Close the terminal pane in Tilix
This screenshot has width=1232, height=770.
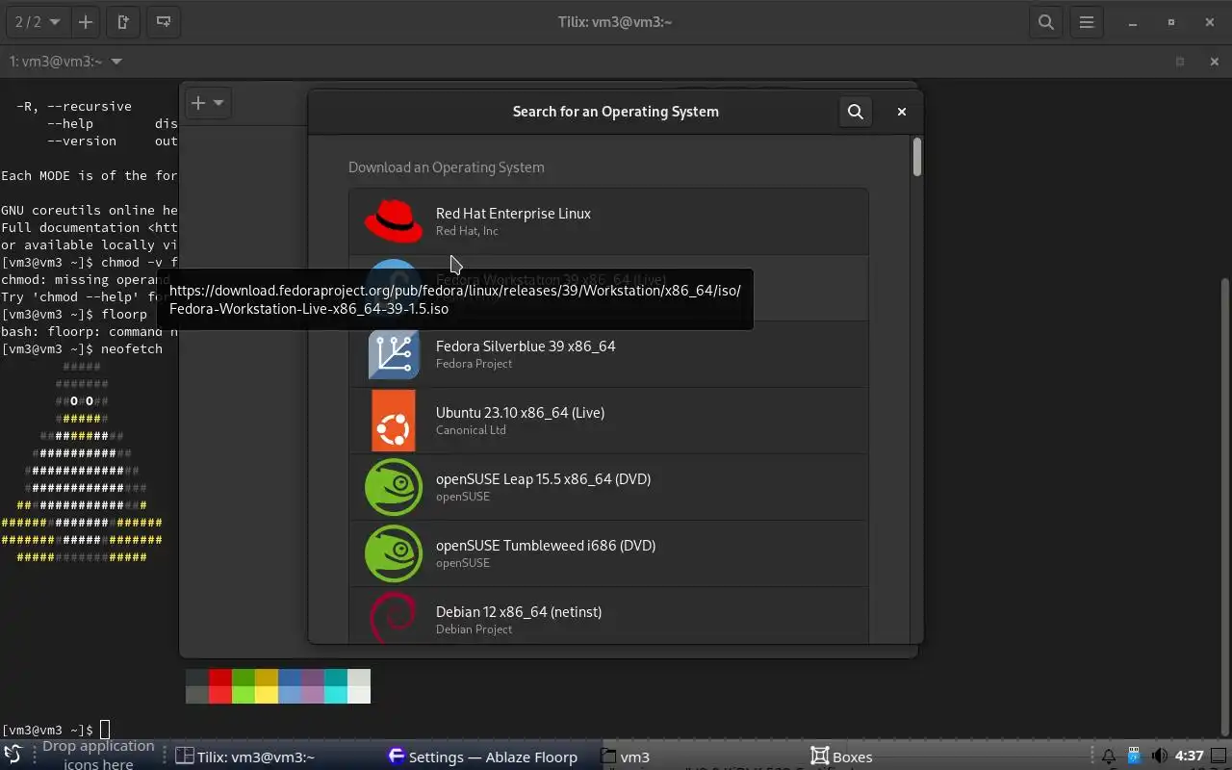(x=1214, y=62)
